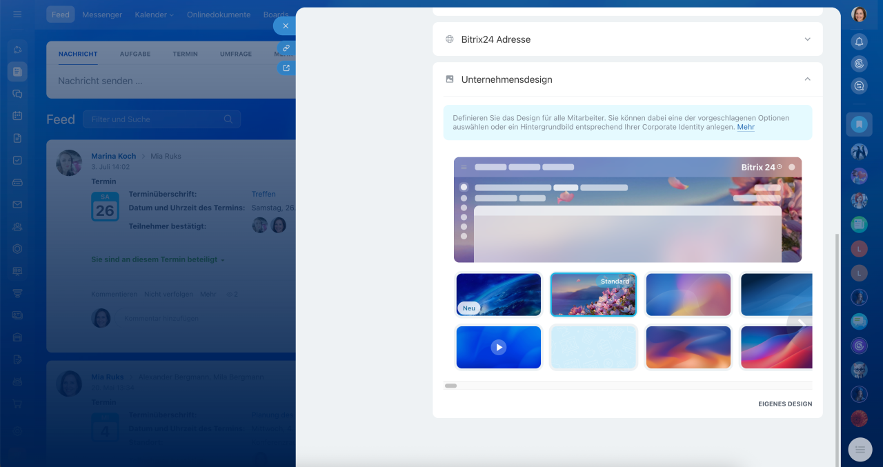Open the Feed icon in left sidebar
883x467 pixels.
point(17,71)
